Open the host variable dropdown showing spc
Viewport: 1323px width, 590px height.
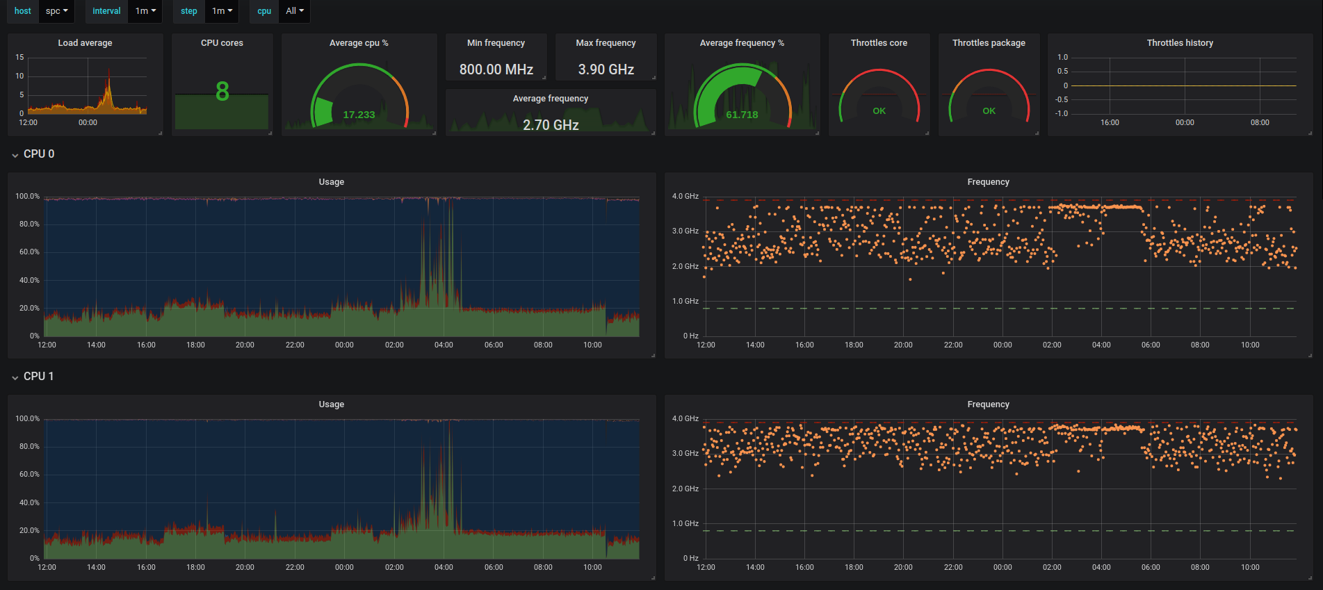[x=56, y=11]
